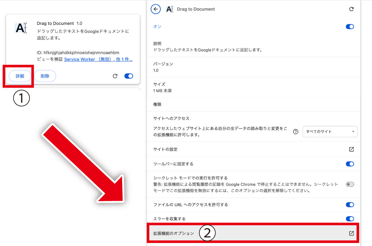Enable シークレット モードでの実行を許可する switch
This screenshot has height=246, width=372.
click(x=350, y=184)
